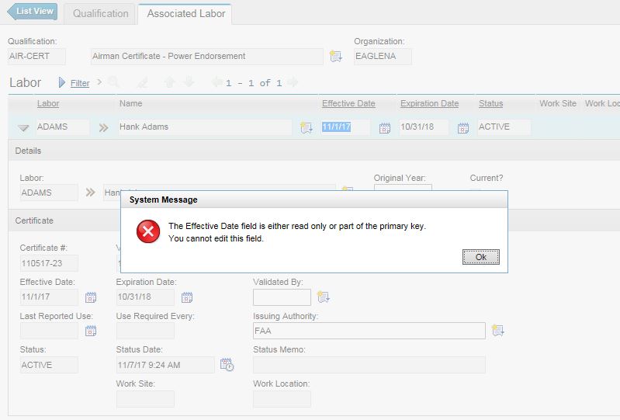Switch to the Qualification tab

[100, 13]
